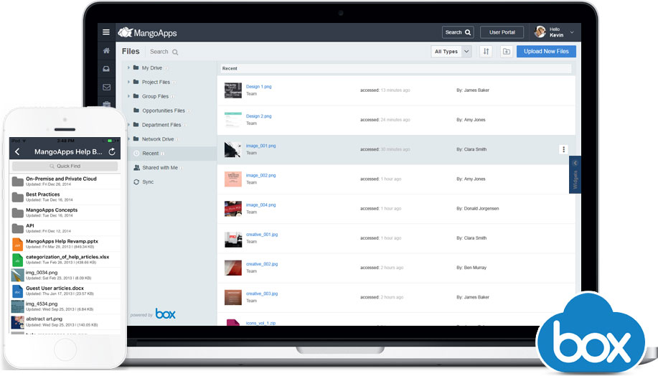Open the hamburger menu in MangoApps header
The height and width of the screenshot is (376, 658).
click(106, 32)
